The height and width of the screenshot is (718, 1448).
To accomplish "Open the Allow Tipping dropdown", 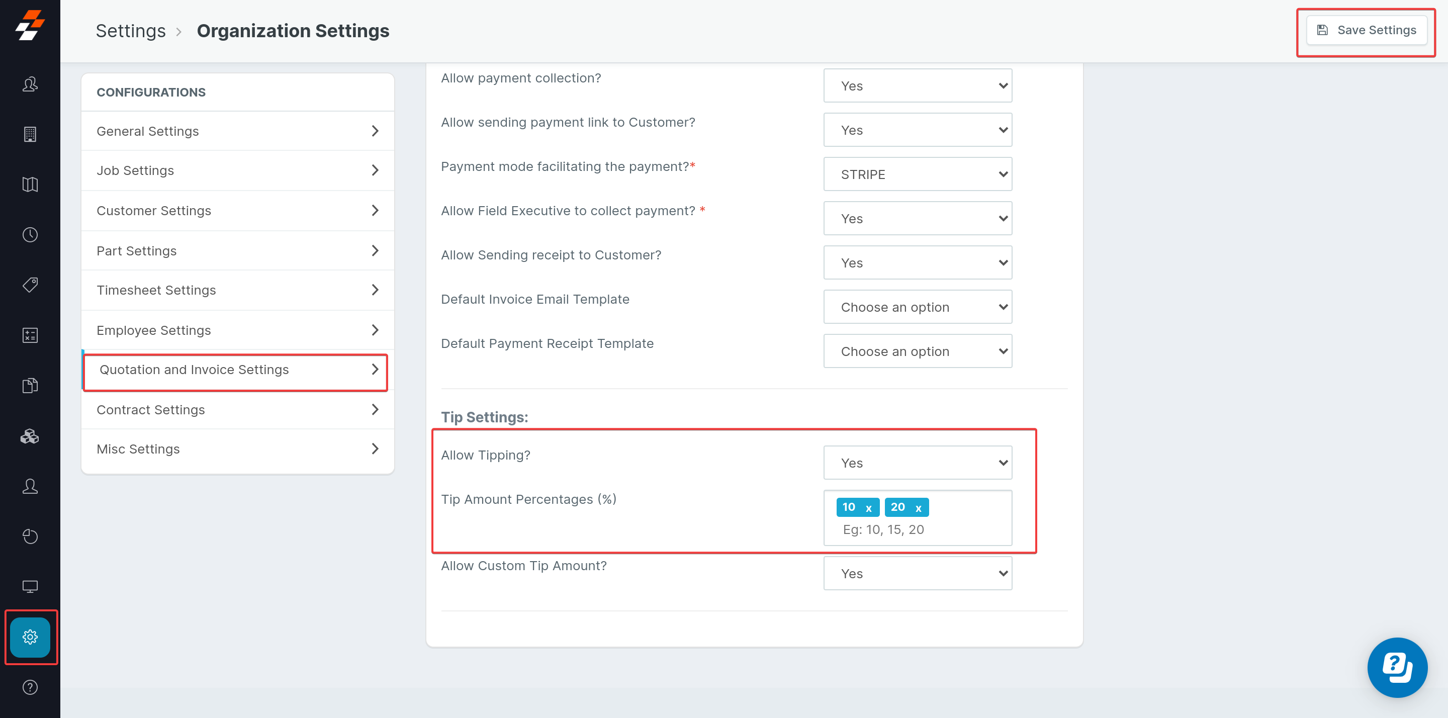I will [x=918, y=463].
